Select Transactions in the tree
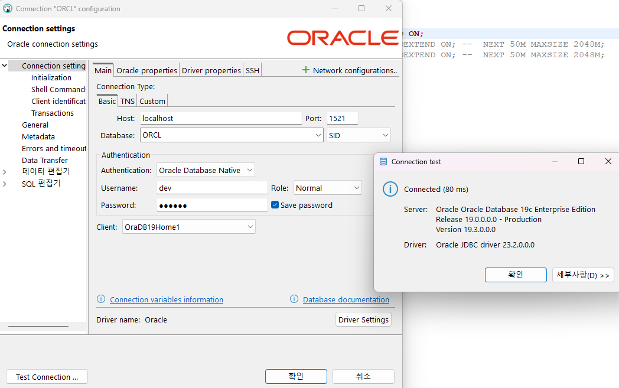Screen dimensions: 619x388 (53, 113)
